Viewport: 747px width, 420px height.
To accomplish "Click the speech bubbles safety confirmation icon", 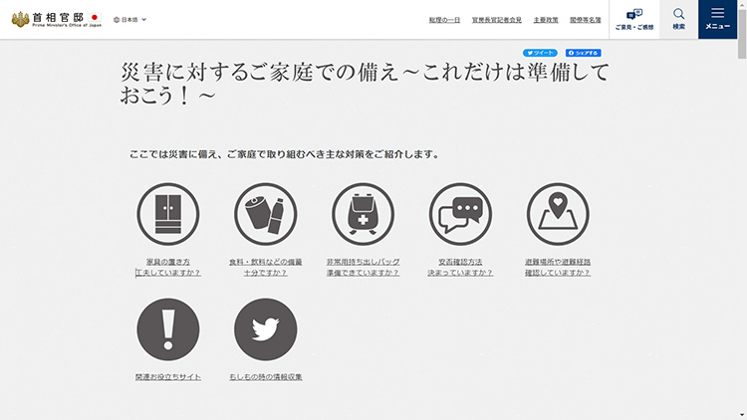I will tap(460, 215).
